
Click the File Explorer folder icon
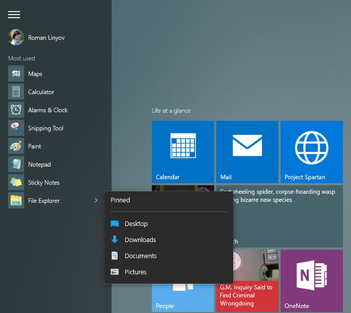point(16,200)
